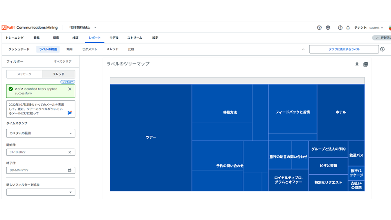Collapse the panel with the up chevron
This screenshot has width=391, height=220.
click(x=303, y=49)
